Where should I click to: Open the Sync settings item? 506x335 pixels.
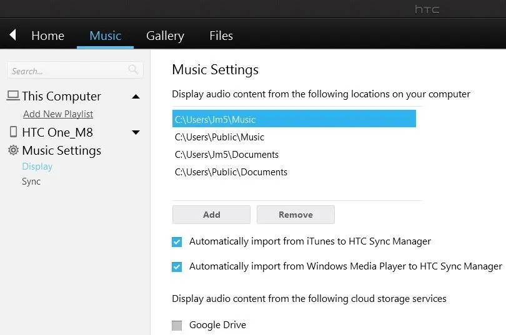(31, 182)
